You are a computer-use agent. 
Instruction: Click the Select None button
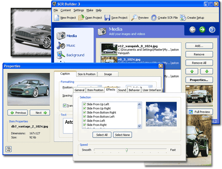123,135
